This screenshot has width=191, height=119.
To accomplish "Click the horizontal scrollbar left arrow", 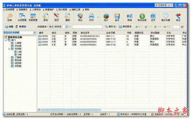I will coord(39,110).
